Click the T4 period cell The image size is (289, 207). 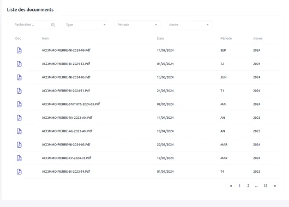222,172
